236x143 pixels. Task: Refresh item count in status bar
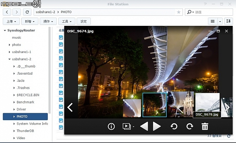click(x=229, y=136)
